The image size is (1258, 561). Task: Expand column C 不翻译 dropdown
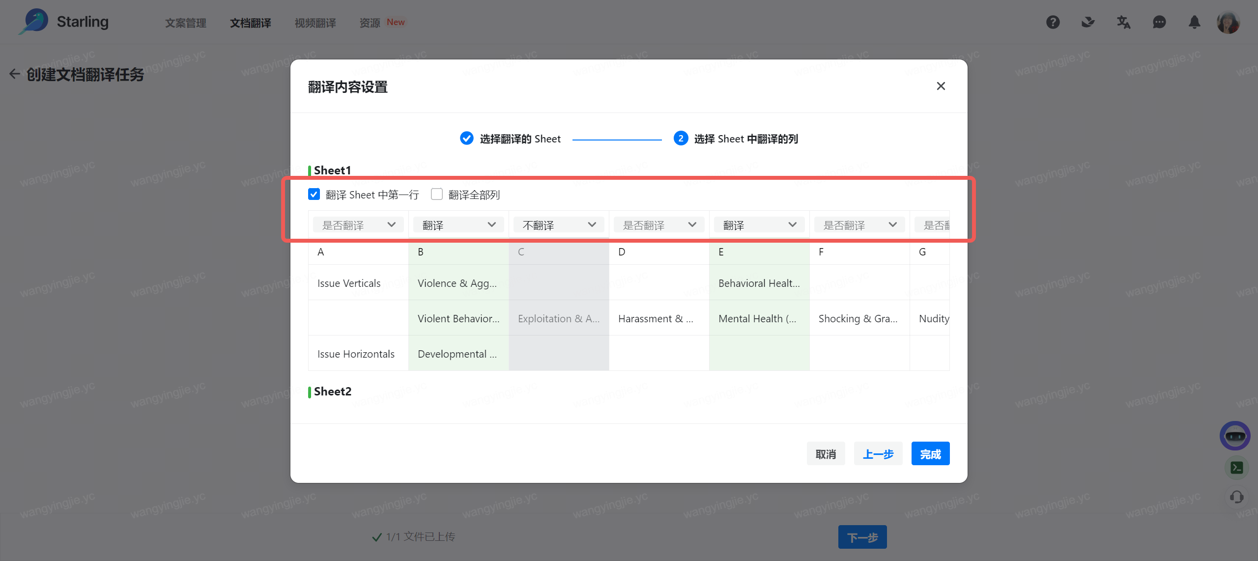[559, 225]
